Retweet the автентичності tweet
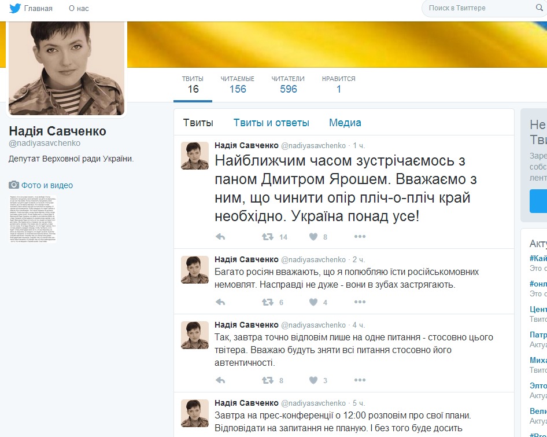547x437 pixels. (268, 380)
